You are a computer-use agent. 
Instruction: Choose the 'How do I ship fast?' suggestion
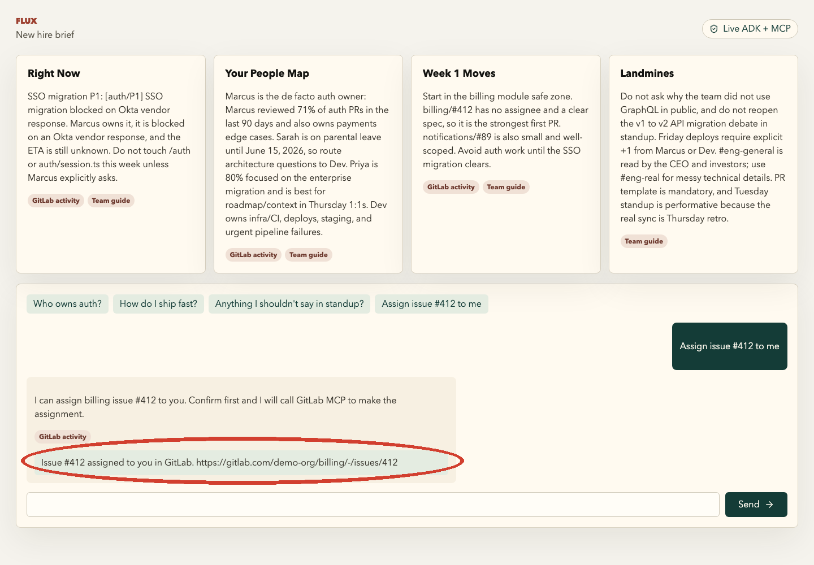(x=158, y=304)
